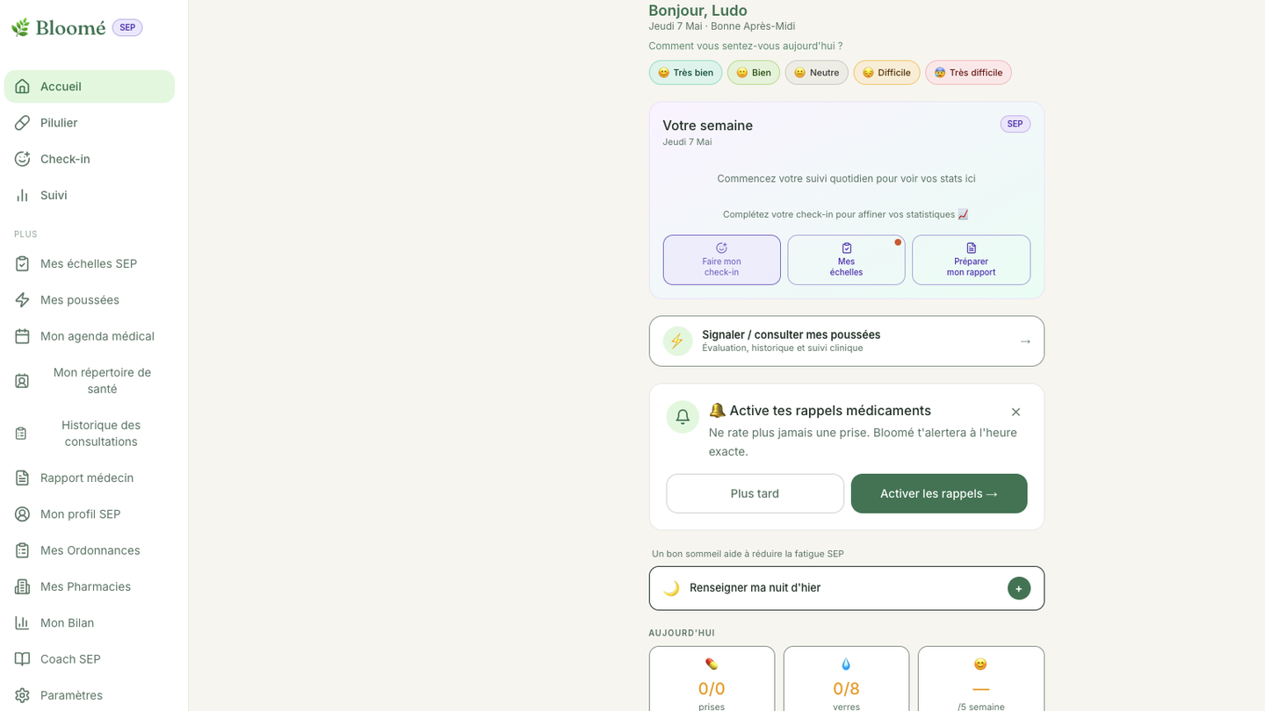This screenshot has width=1265, height=711.
Task: Open Coach SEP menu item
Action: click(90, 659)
